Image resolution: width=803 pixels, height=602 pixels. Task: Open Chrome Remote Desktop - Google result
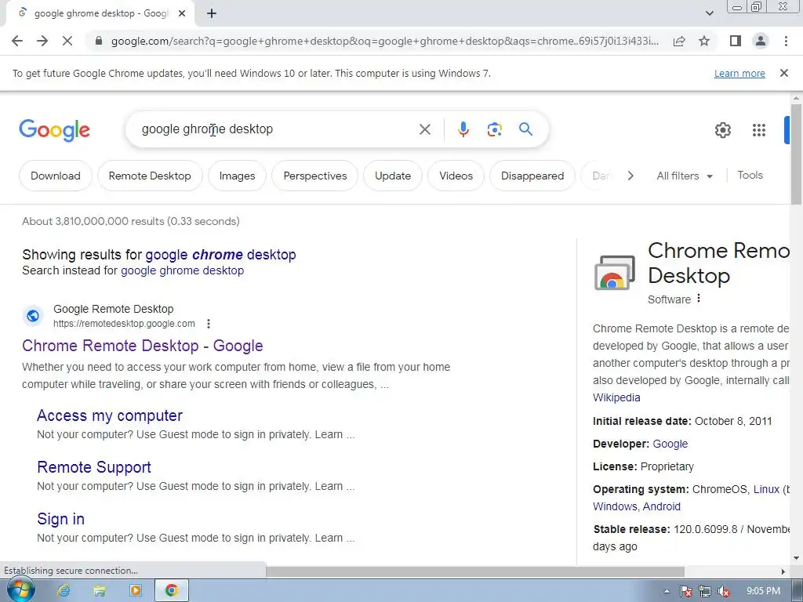coord(143,346)
